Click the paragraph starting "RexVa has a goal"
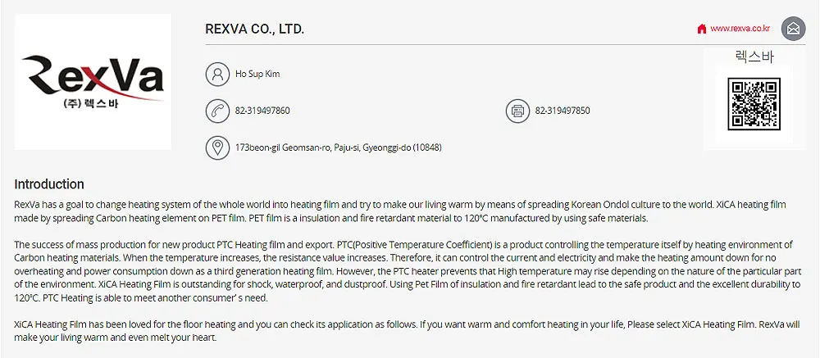The image size is (820, 358). pos(400,211)
